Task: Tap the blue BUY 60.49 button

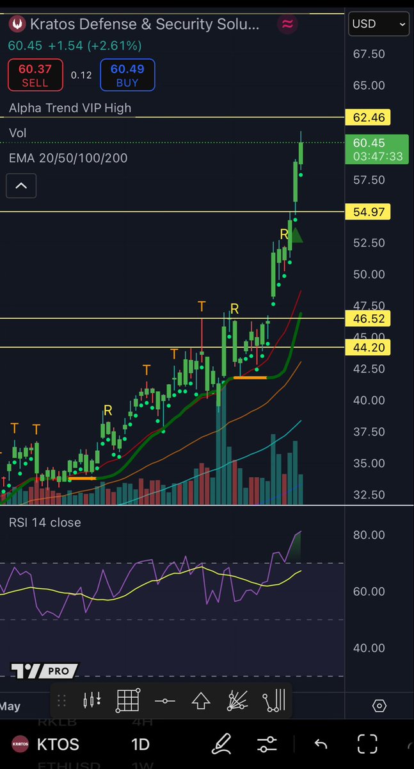Action: 127,75
